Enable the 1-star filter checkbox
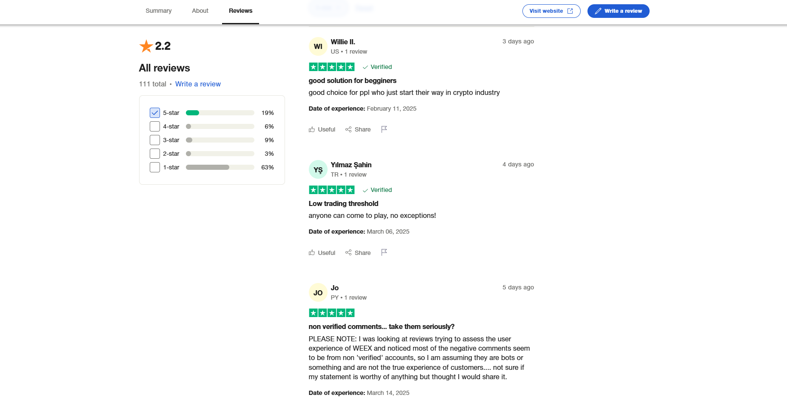The width and height of the screenshot is (787, 406). [x=155, y=167]
